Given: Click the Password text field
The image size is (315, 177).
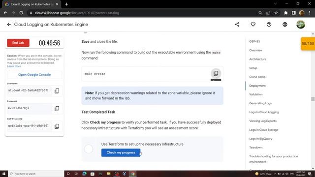Looking at the screenshot, I should pos(30,108).
